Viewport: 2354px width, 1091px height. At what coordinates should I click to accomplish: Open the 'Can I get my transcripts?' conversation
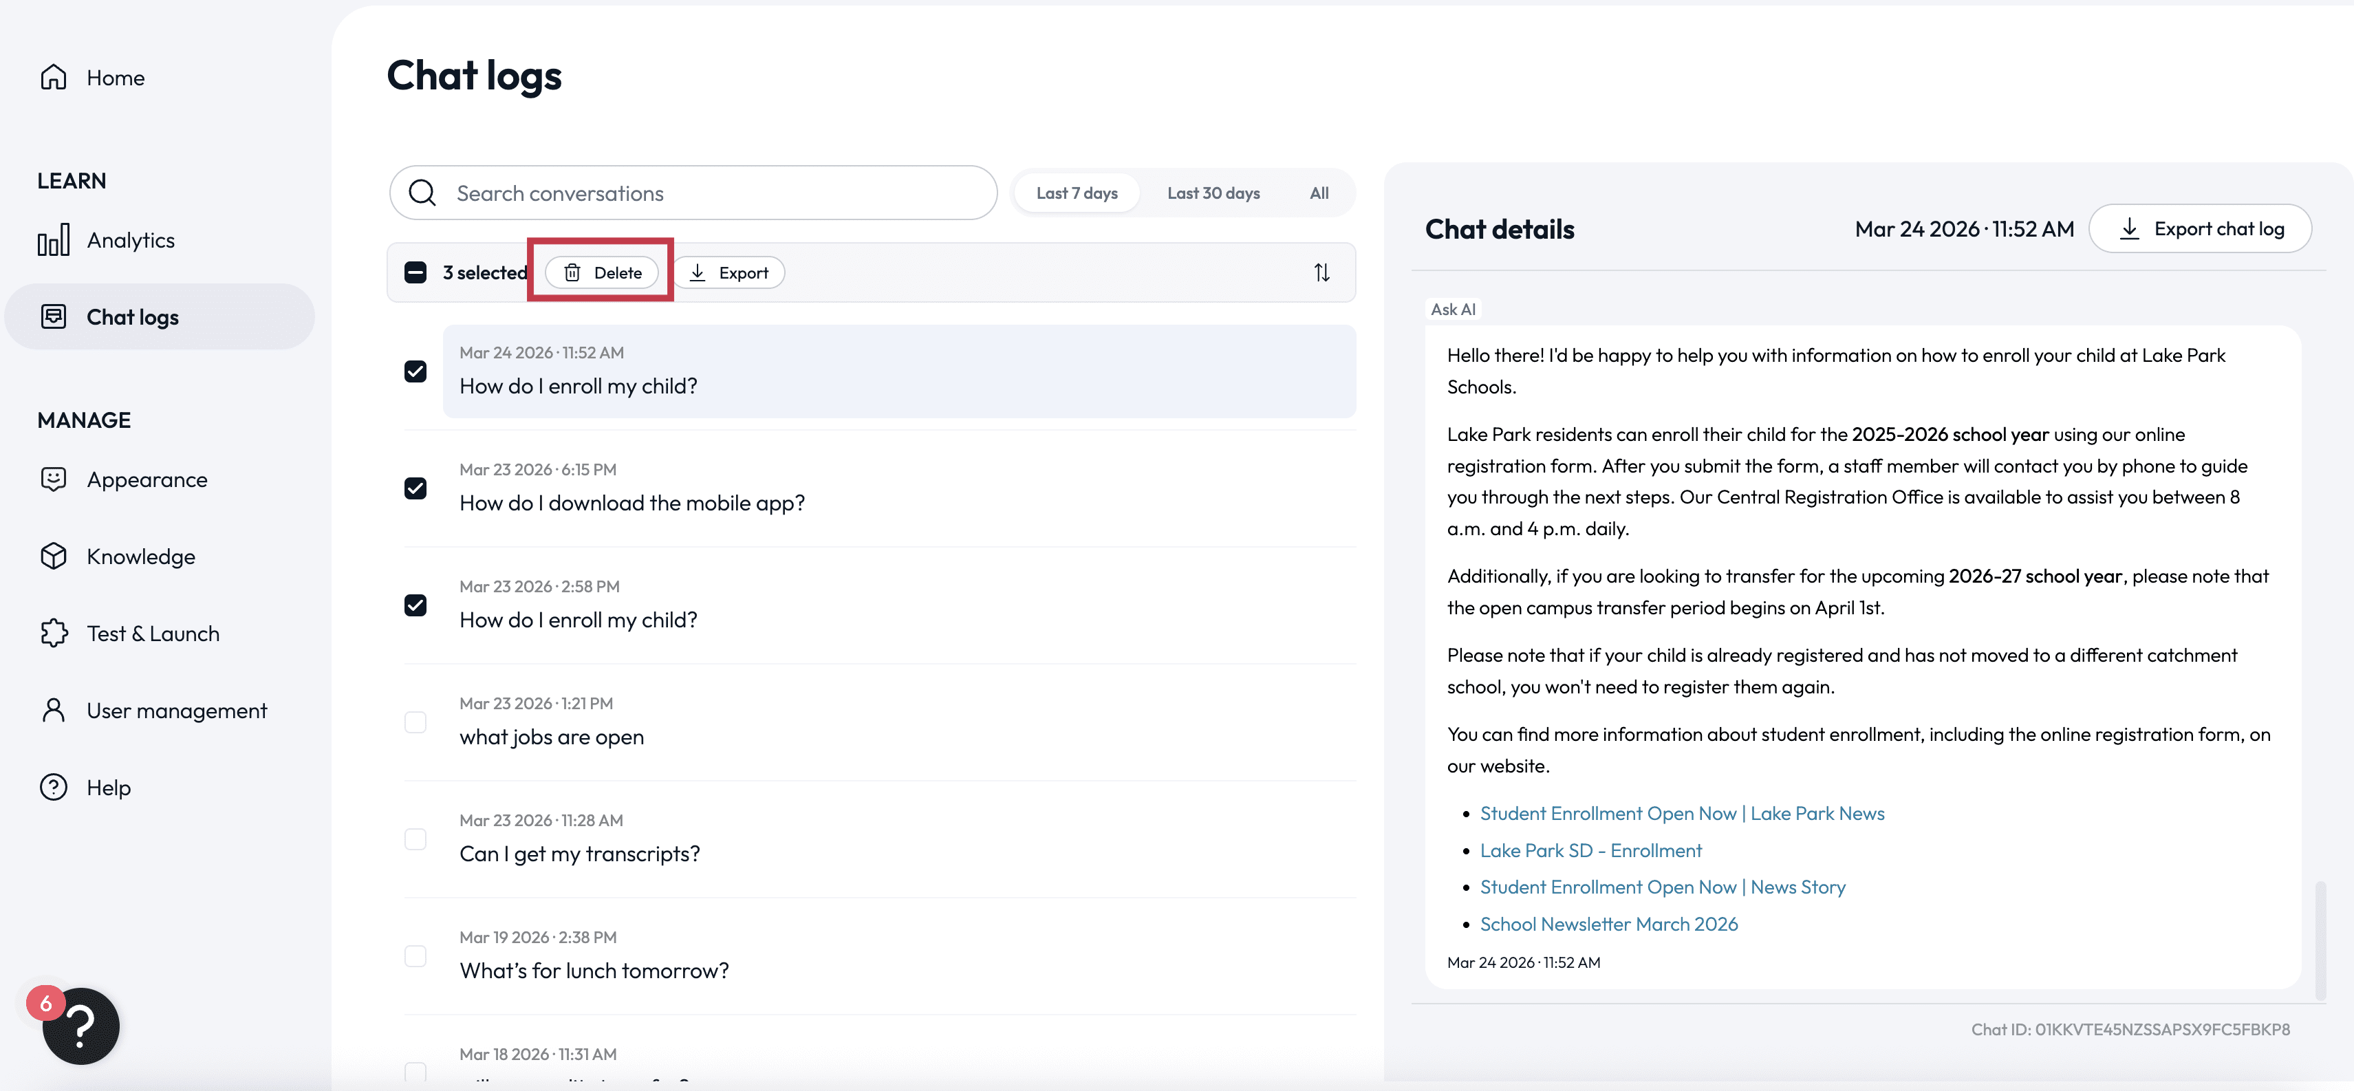(899, 840)
